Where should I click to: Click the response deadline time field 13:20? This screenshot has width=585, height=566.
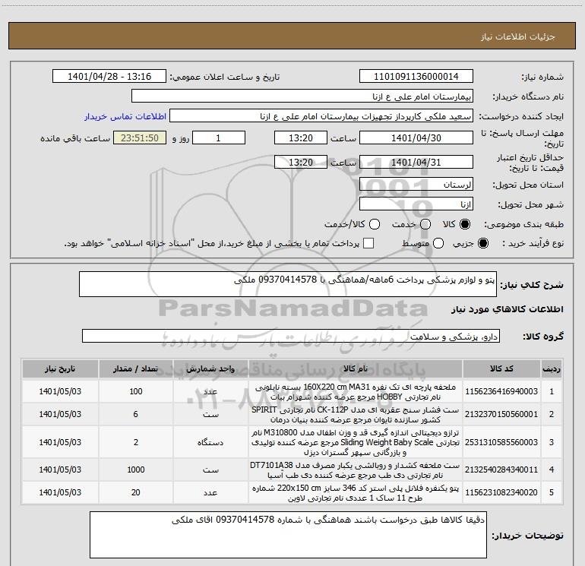tap(301, 138)
